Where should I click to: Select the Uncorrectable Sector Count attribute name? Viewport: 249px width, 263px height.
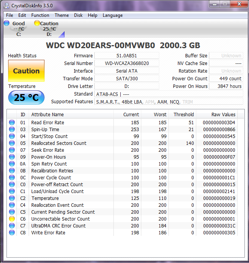(x=60, y=219)
